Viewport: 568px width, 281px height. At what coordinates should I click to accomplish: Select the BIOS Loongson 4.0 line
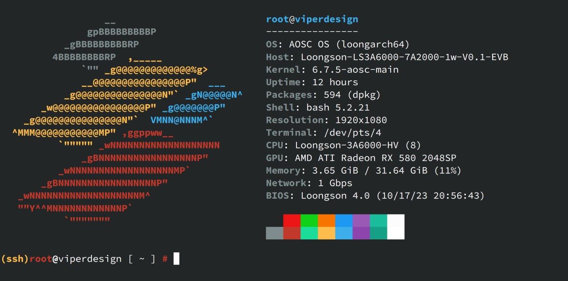click(x=375, y=195)
